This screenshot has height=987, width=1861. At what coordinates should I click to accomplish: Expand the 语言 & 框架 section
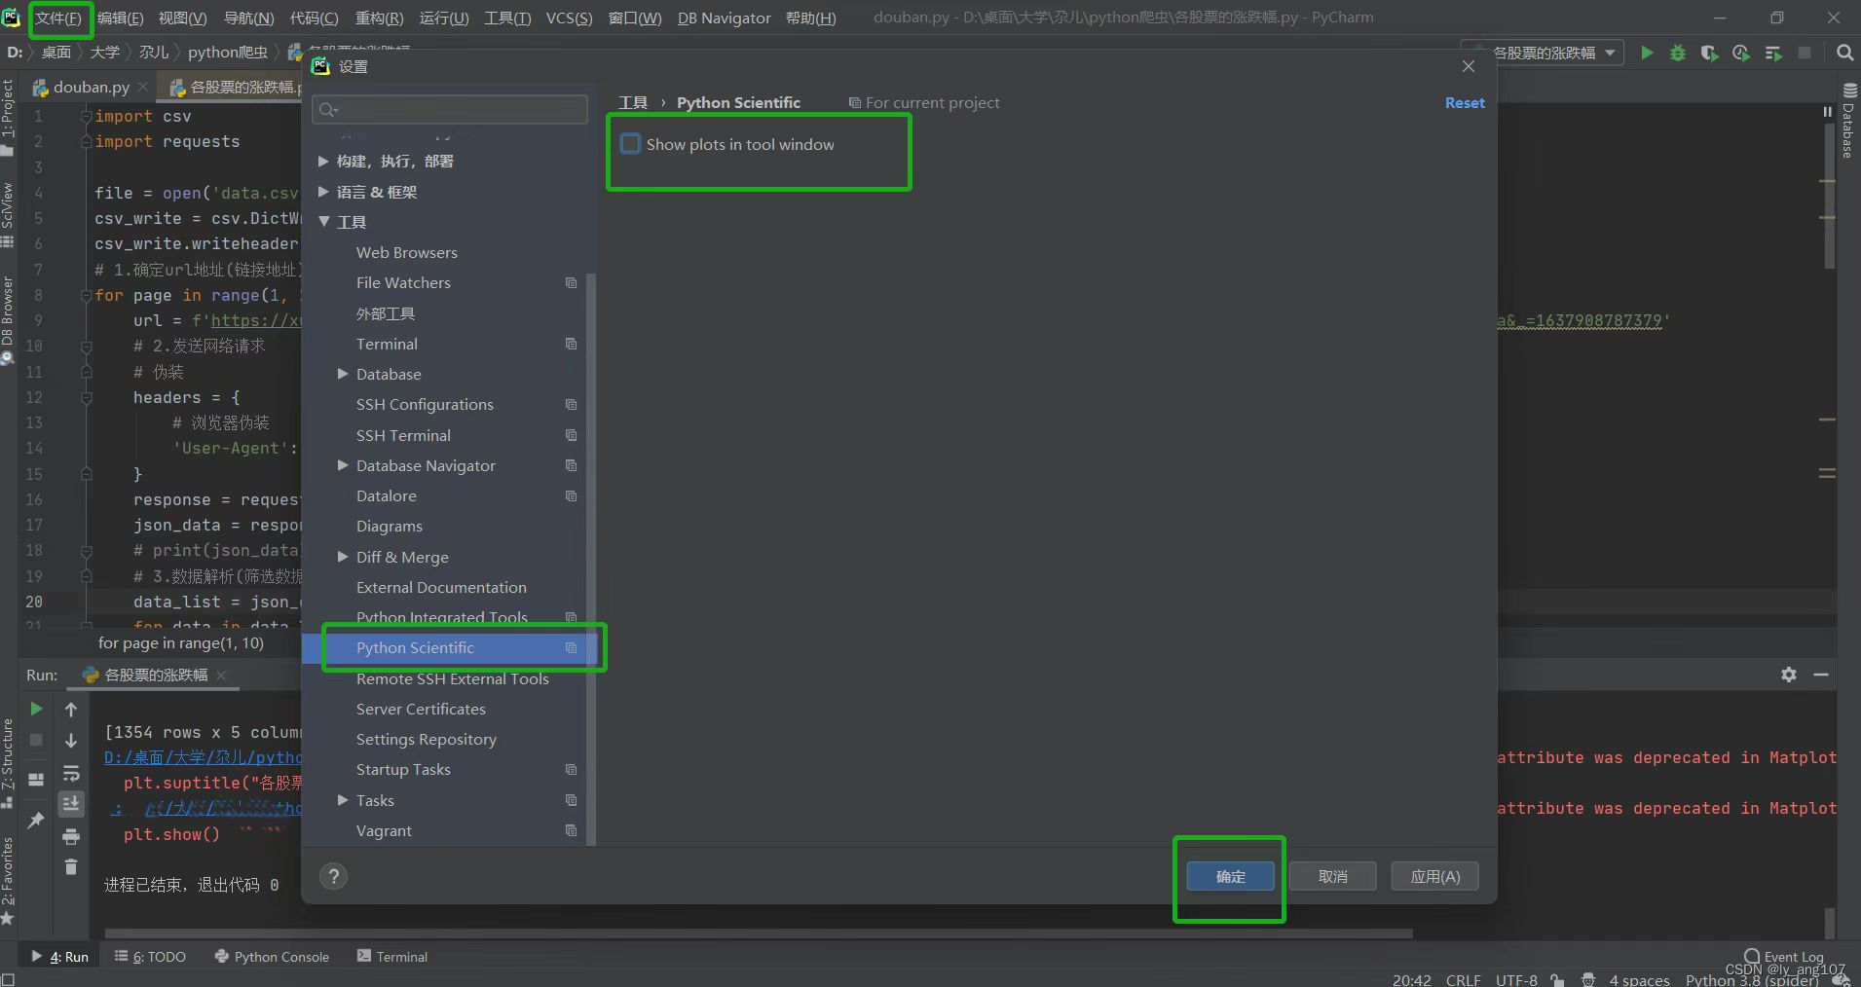[323, 192]
